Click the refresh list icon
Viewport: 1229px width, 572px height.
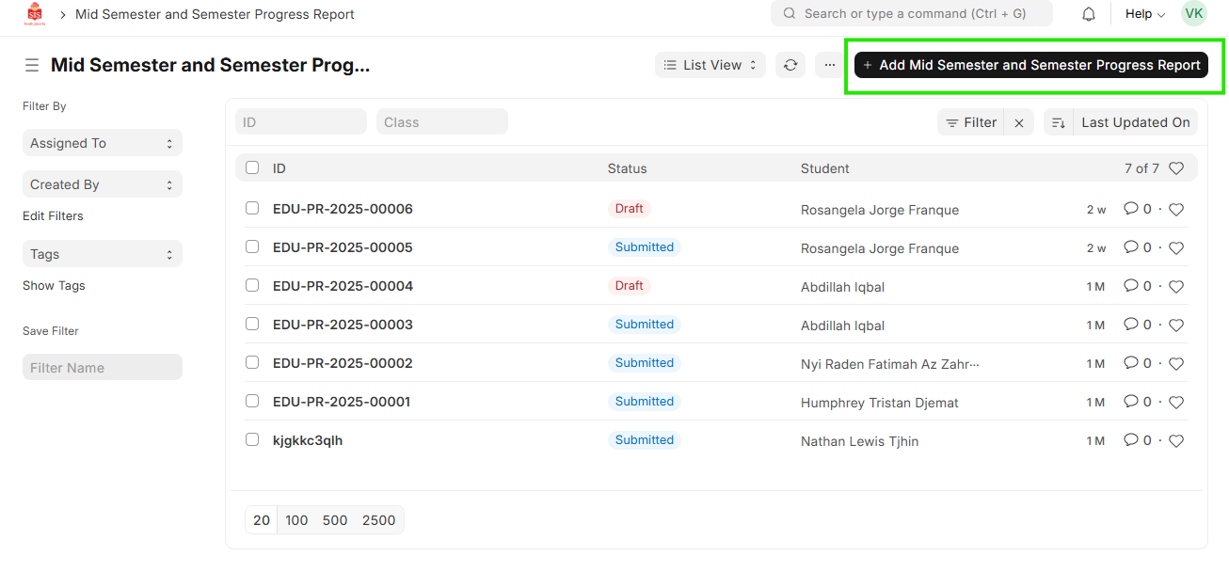790,65
